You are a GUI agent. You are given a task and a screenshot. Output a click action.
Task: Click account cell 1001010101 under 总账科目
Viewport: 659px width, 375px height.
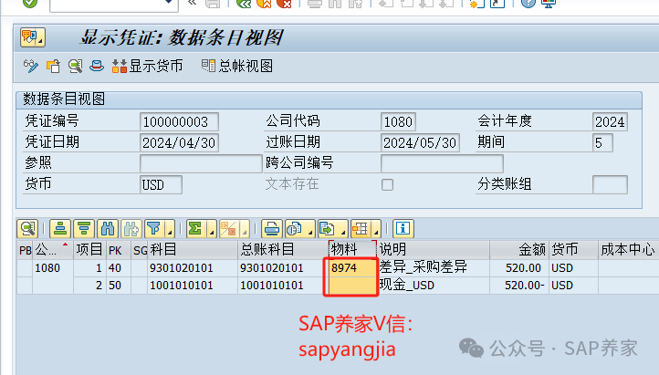pos(282,286)
